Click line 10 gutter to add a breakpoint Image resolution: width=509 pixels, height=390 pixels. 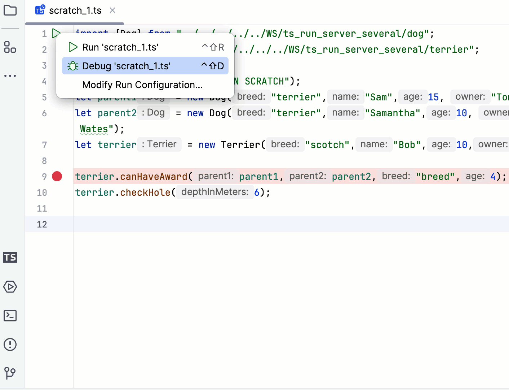point(57,192)
